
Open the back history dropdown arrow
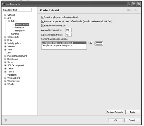132,10
